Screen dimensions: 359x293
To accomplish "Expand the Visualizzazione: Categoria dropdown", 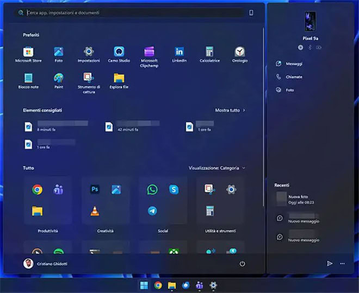I will [x=217, y=168].
